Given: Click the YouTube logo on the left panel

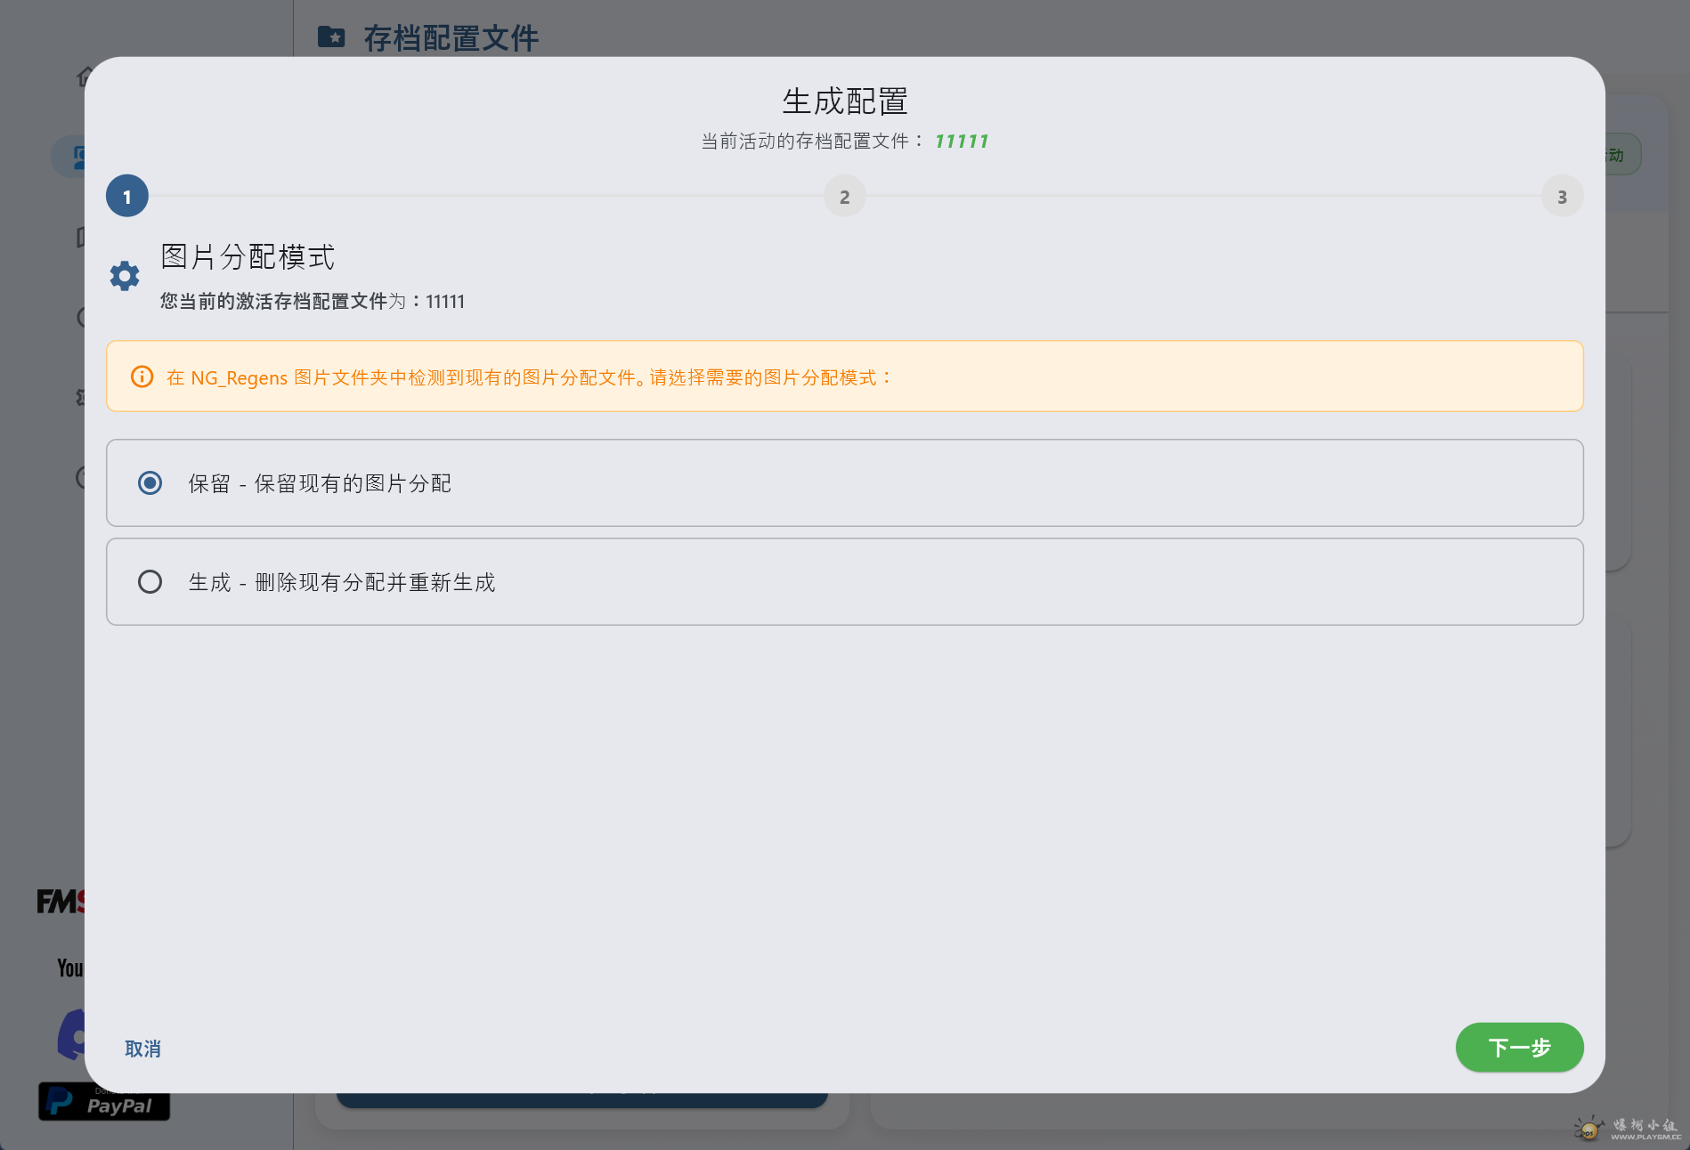Looking at the screenshot, I should [69, 968].
